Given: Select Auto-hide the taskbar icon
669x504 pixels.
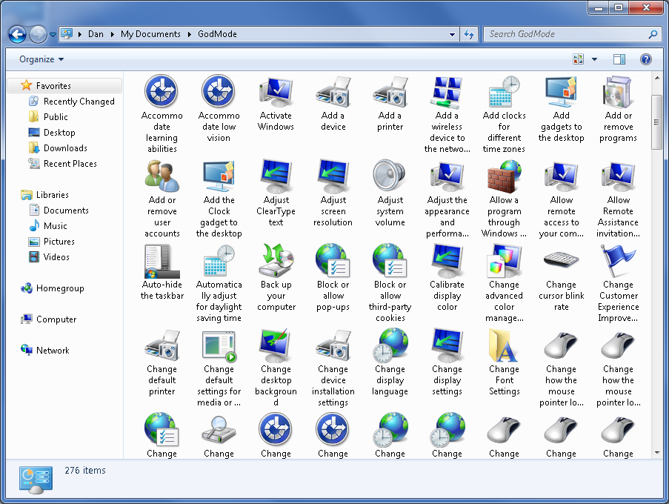Looking at the screenshot, I should 162,262.
